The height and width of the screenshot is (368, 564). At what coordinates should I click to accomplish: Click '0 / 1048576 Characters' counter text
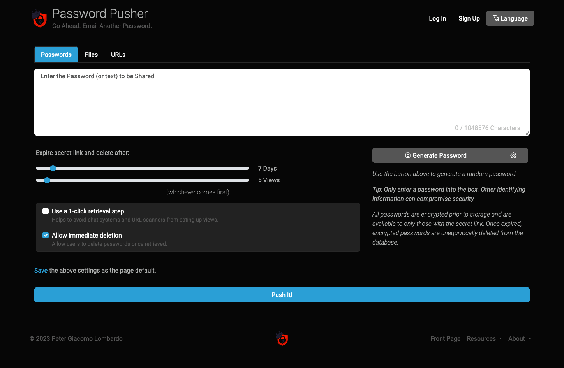tap(487, 128)
